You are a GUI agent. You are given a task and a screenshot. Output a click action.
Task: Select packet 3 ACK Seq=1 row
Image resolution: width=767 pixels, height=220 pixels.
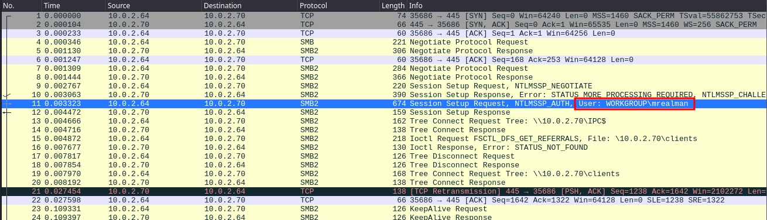click(x=383, y=34)
